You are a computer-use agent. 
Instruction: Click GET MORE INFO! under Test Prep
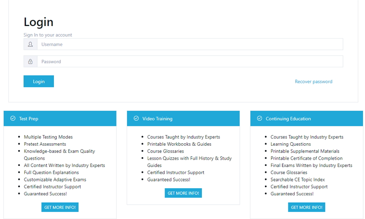pyautogui.click(x=60, y=207)
